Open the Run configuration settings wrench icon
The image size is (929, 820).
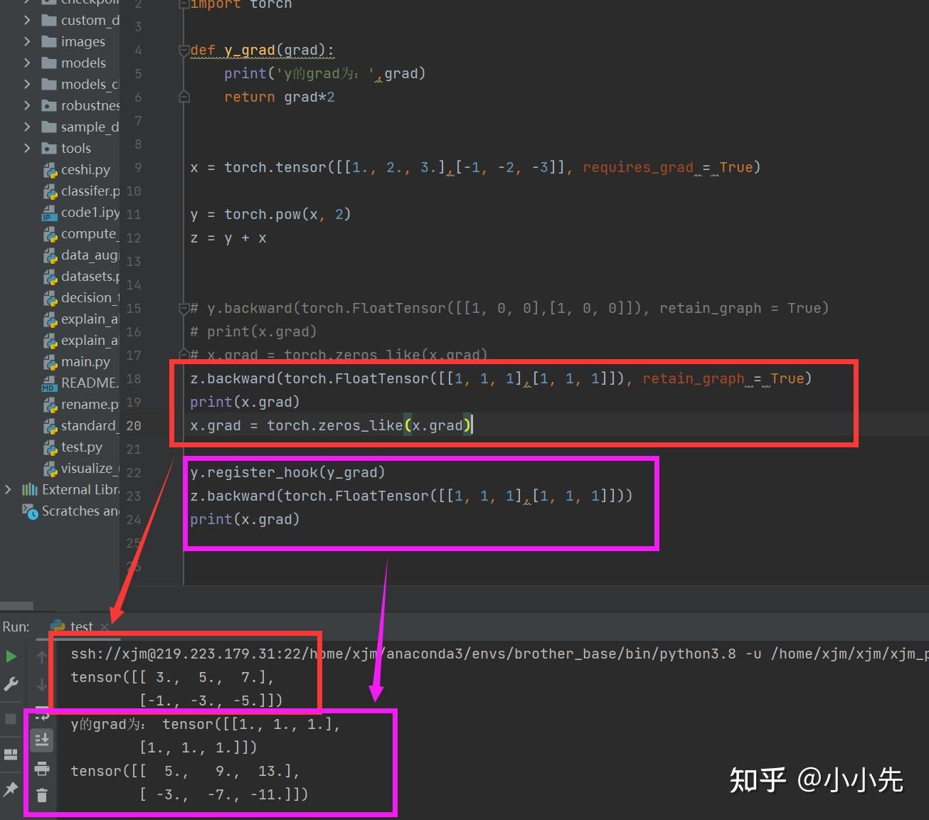click(x=11, y=683)
